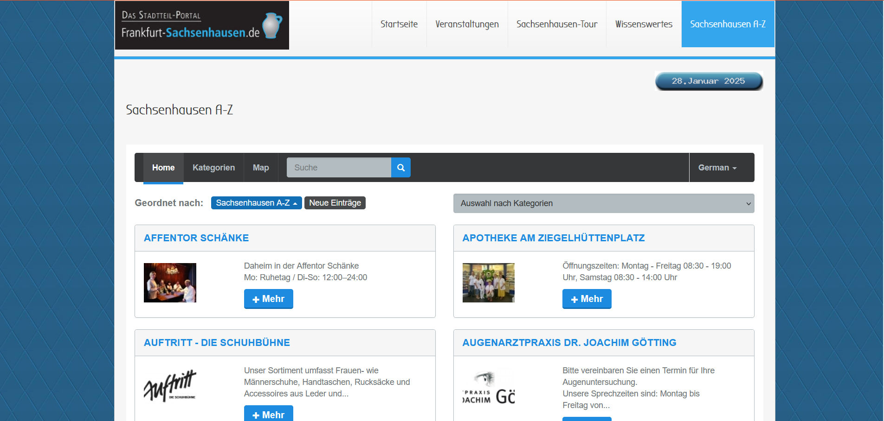Click Mehr button for Auftritt Schuhbühne
This screenshot has width=884, height=421.
tap(269, 414)
